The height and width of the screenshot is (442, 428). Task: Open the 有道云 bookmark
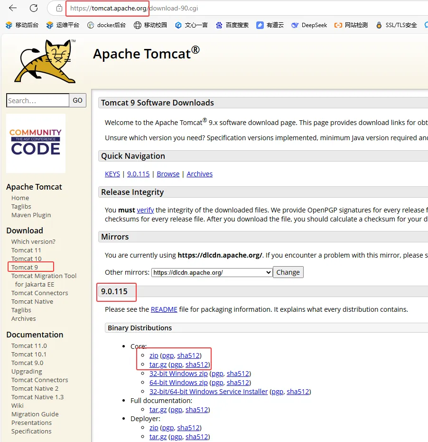tap(270, 25)
